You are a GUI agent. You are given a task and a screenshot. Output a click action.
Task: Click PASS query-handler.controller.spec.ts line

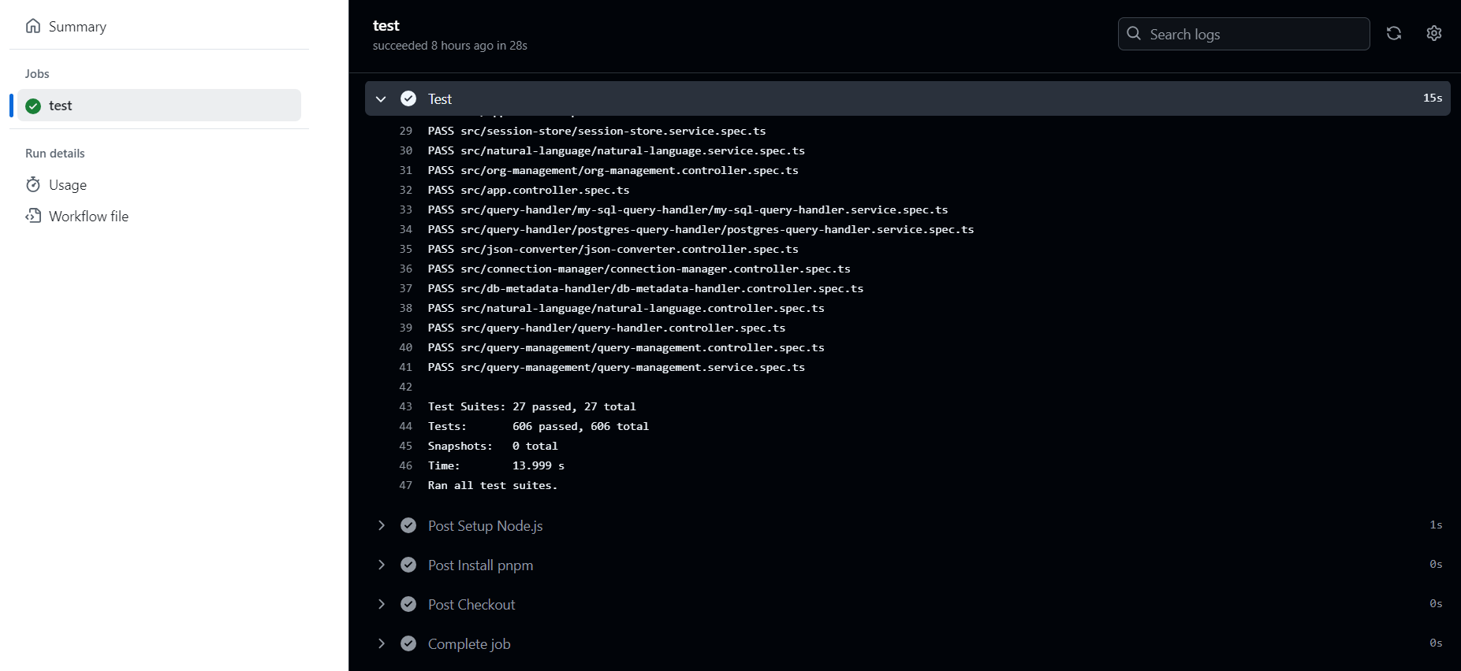point(607,328)
